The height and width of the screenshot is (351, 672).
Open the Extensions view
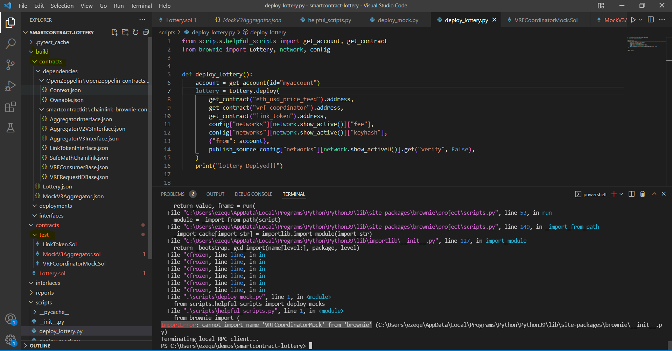pyautogui.click(x=10, y=107)
